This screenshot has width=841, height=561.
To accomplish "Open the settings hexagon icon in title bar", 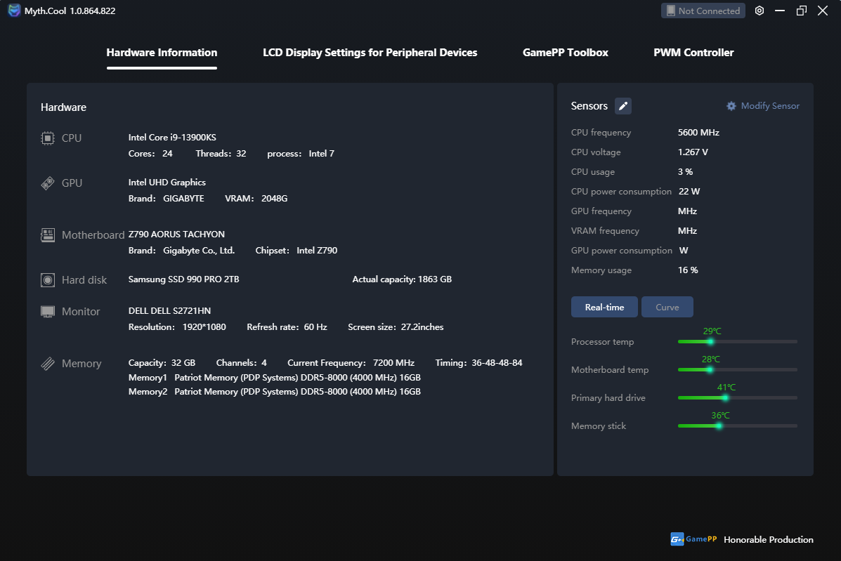I will click(759, 11).
